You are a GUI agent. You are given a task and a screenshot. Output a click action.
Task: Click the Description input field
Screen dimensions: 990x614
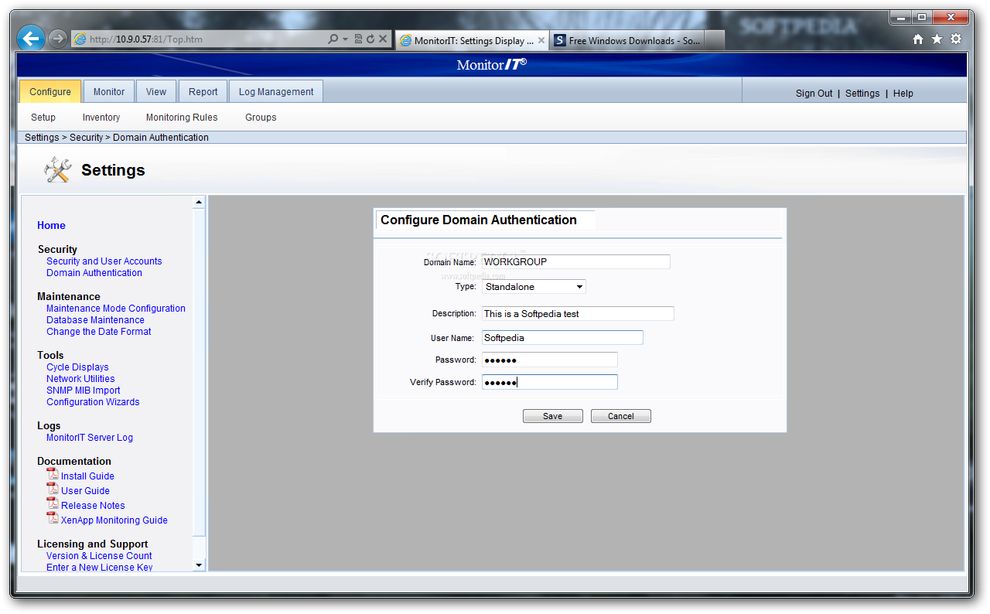point(578,314)
